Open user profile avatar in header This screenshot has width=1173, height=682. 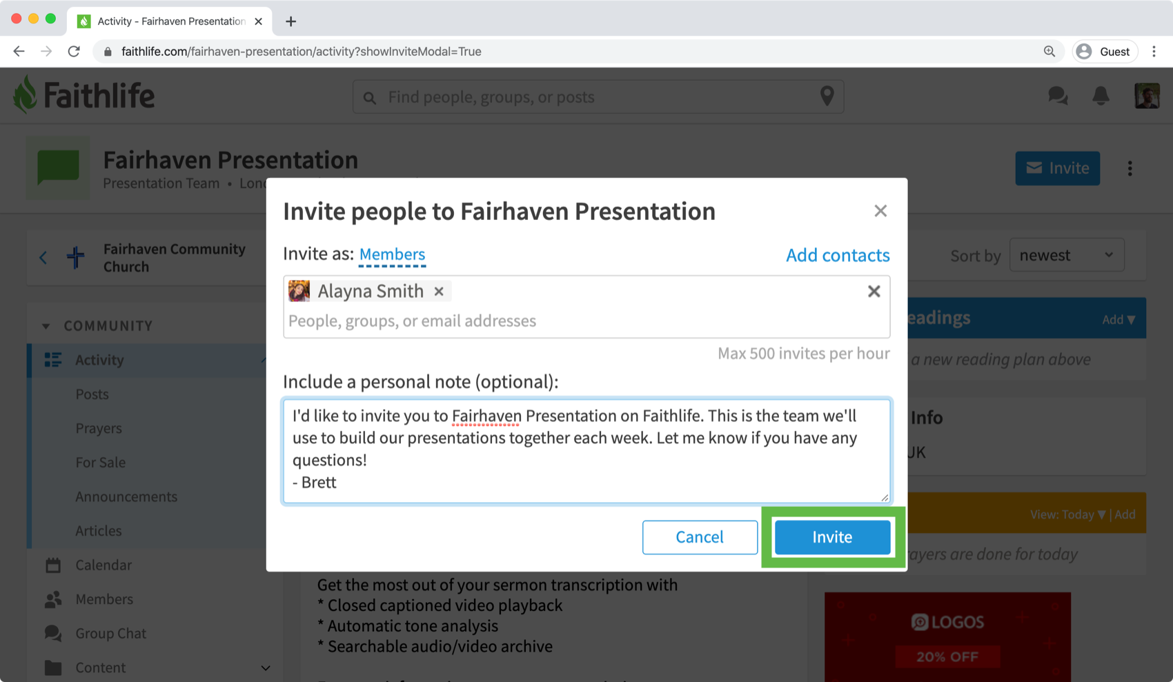point(1147,96)
